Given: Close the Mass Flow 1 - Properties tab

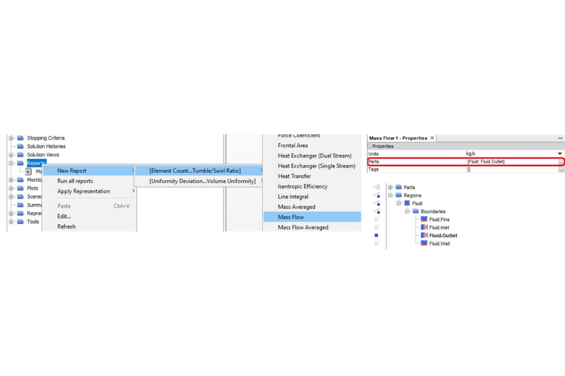Looking at the screenshot, I should [432, 138].
